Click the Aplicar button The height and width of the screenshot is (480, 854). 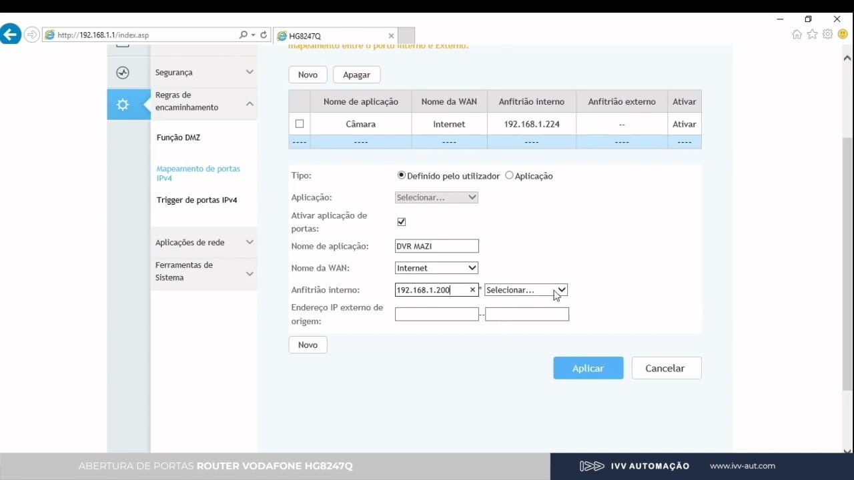pos(588,368)
